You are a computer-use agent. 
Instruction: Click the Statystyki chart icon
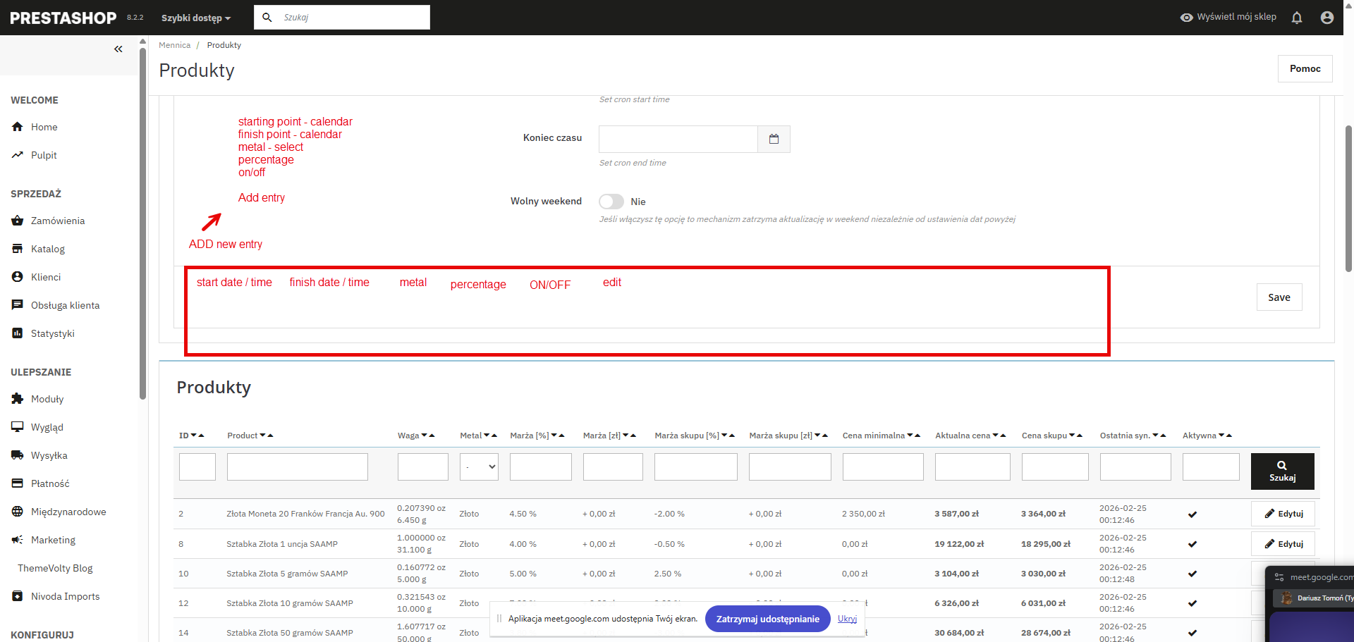coord(18,333)
